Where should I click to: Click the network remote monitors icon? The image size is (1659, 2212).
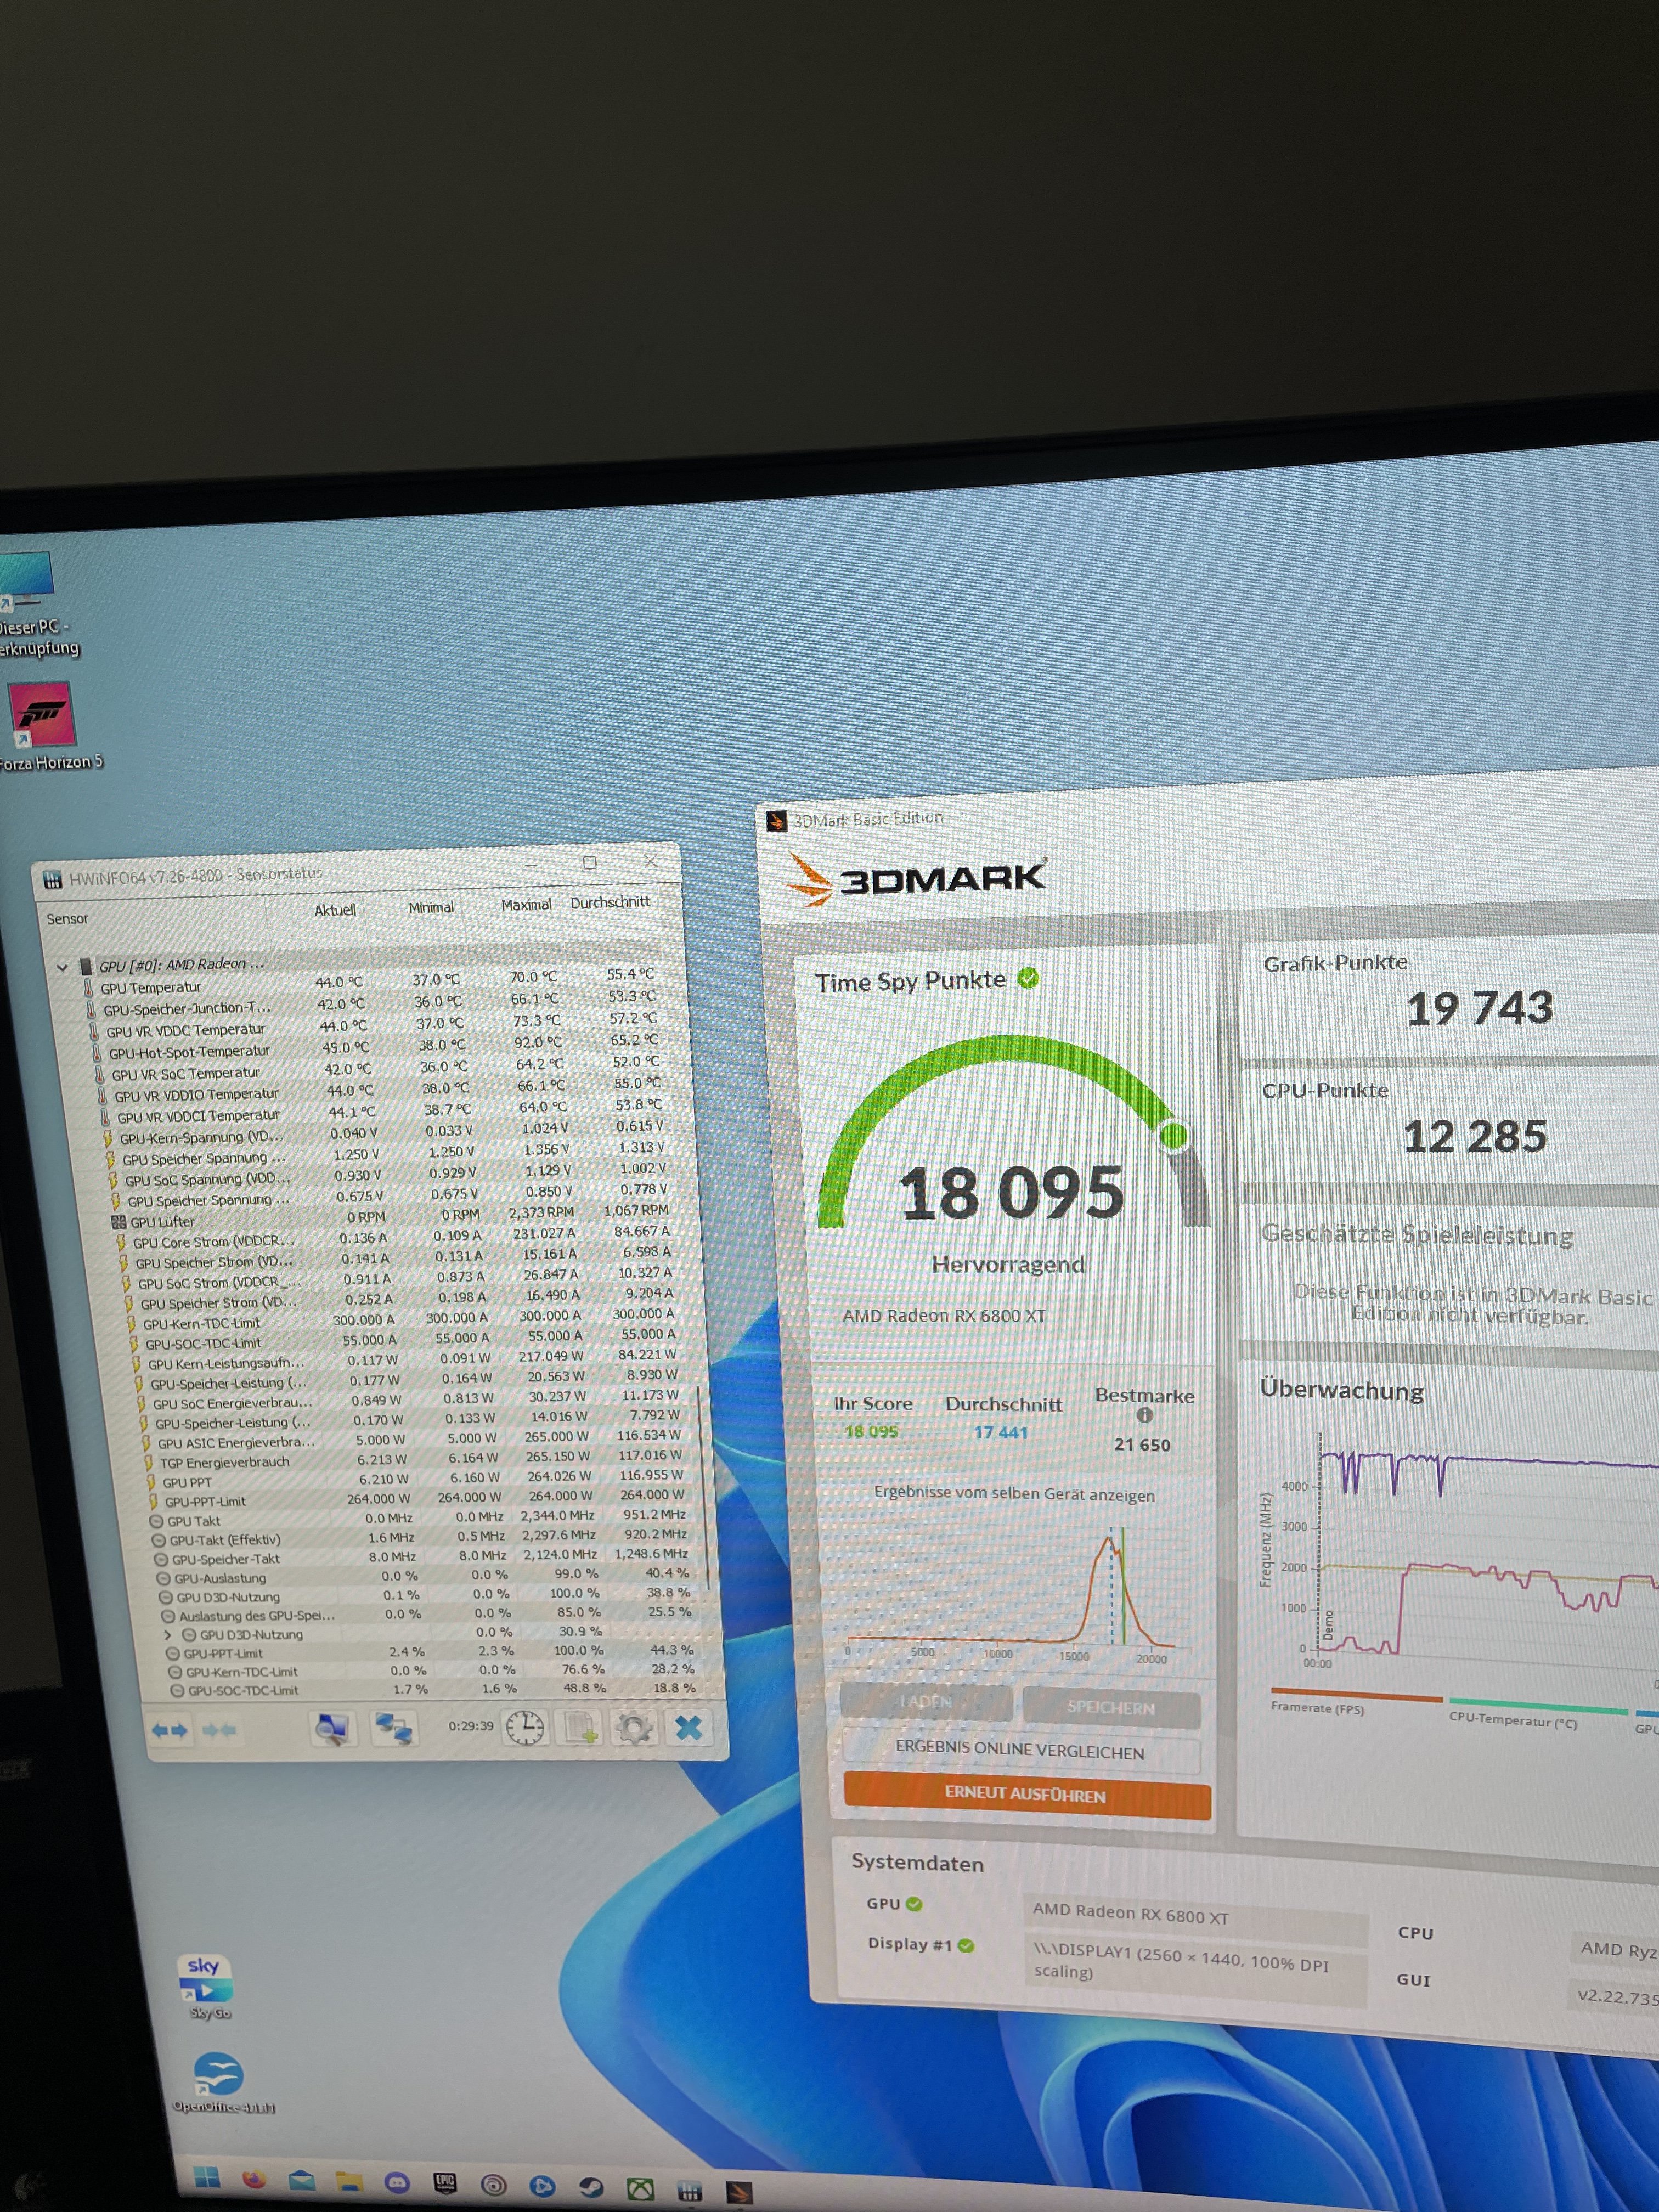(393, 1728)
